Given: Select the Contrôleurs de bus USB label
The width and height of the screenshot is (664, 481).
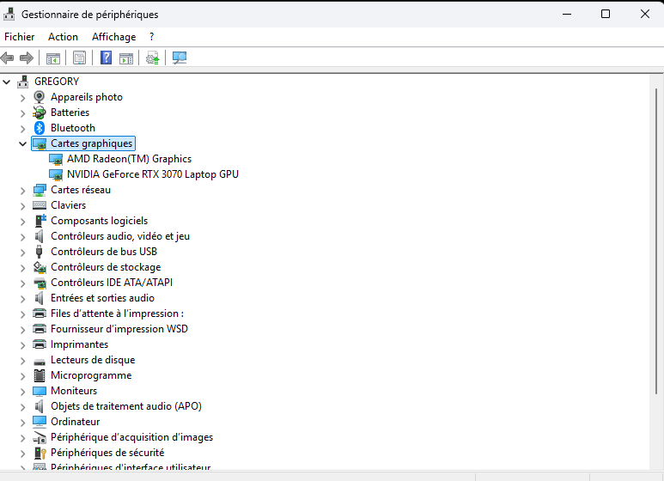Looking at the screenshot, I should tap(104, 252).
